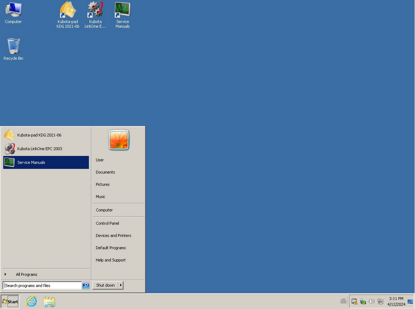Click the search magnifier button
The image size is (415, 309).
(x=86, y=286)
